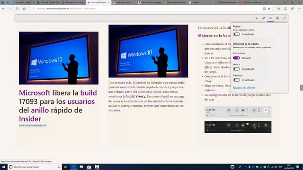Viewport: 303px width, 170px height.
Task: Open Task View from the taskbar
Action: [x=65, y=167]
